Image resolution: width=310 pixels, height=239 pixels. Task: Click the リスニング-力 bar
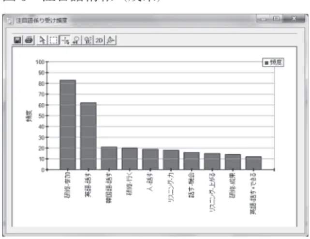click(171, 159)
